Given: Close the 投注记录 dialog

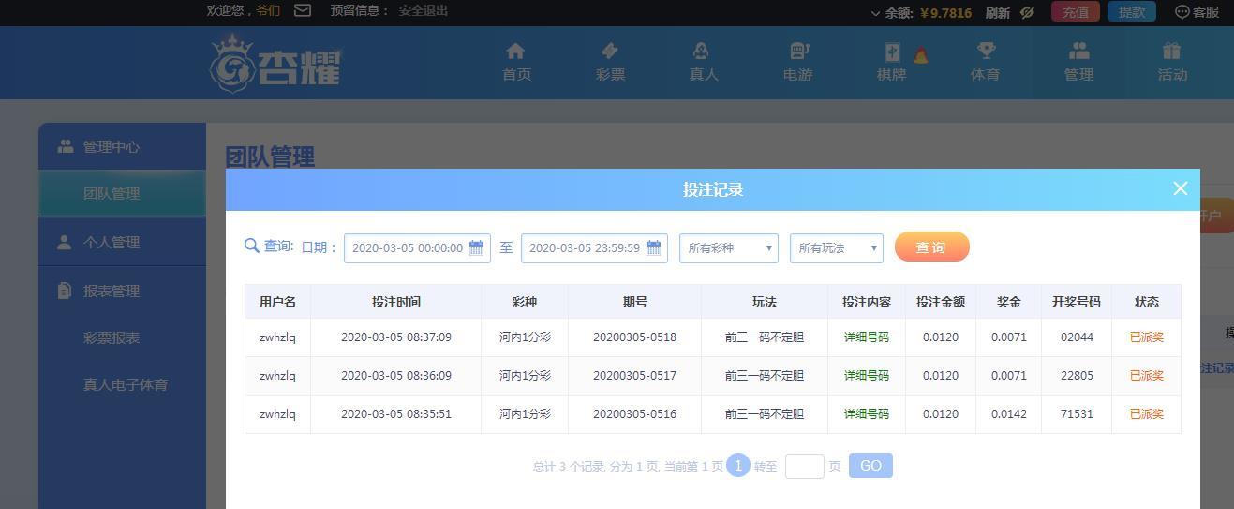Looking at the screenshot, I should click(x=1181, y=188).
